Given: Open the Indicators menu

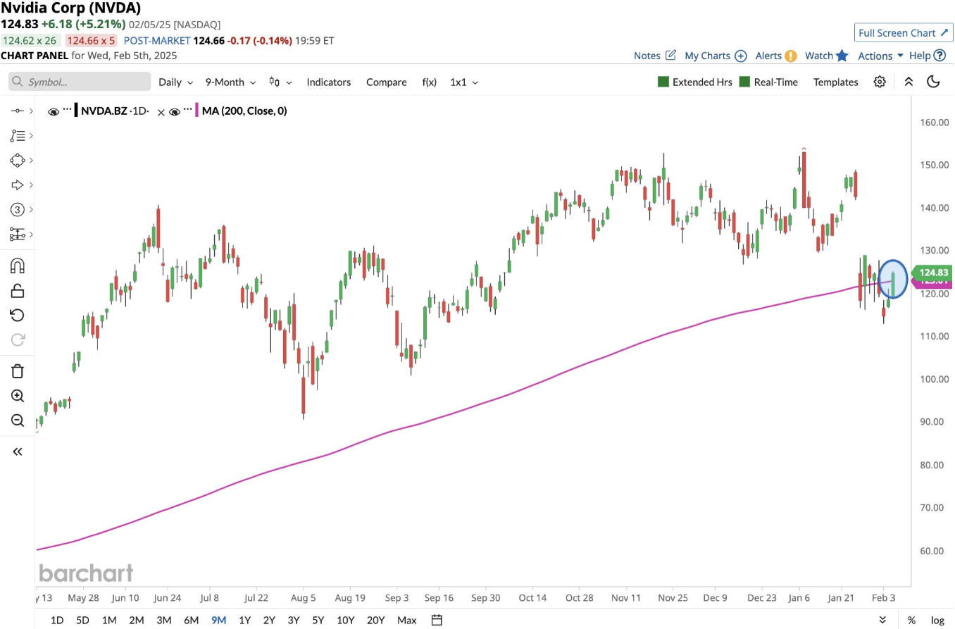Looking at the screenshot, I should [x=328, y=82].
